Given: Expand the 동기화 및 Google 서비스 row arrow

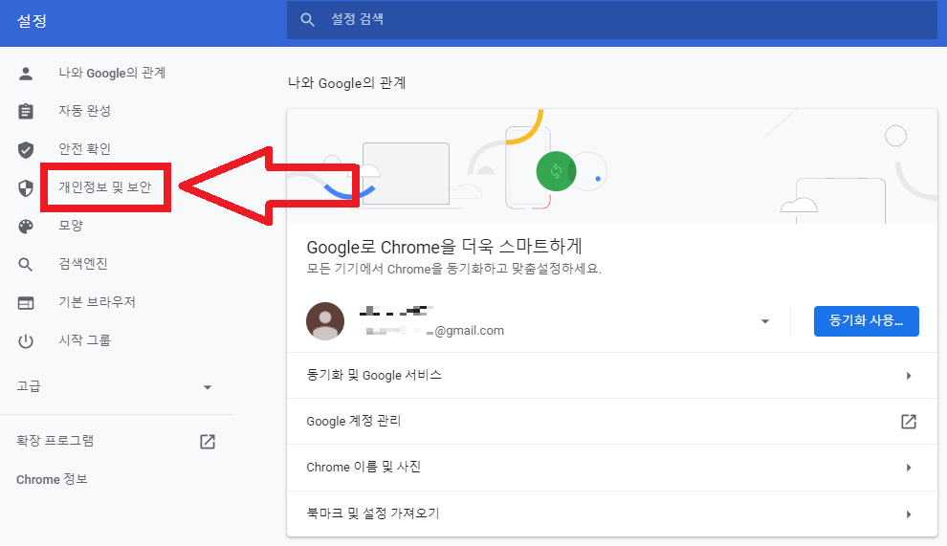Looking at the screenshot, I should click(x=909, y=376).
